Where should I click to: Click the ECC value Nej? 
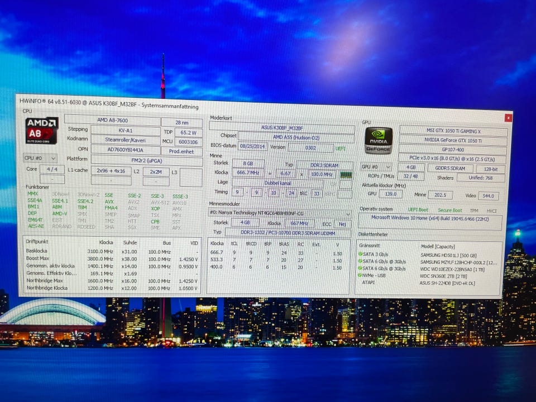[x=342, y=224]
